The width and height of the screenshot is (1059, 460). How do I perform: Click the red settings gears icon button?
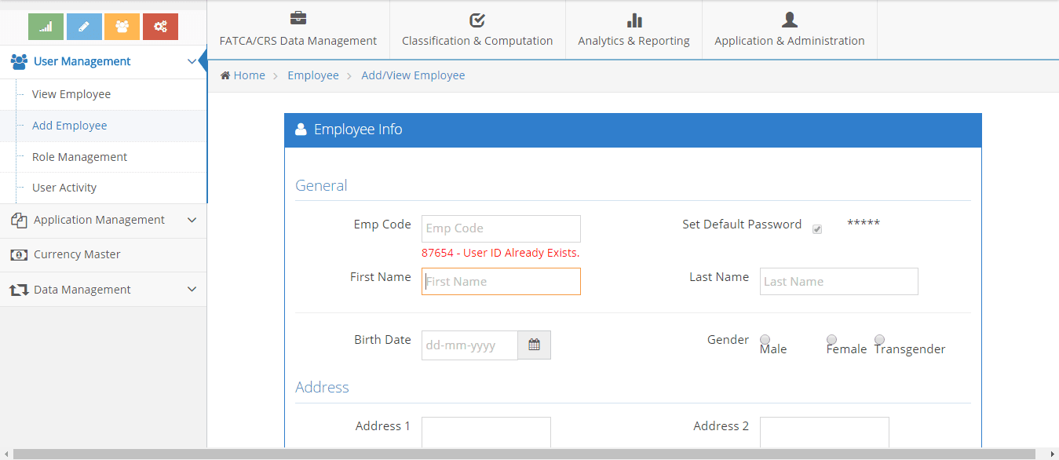160,27
